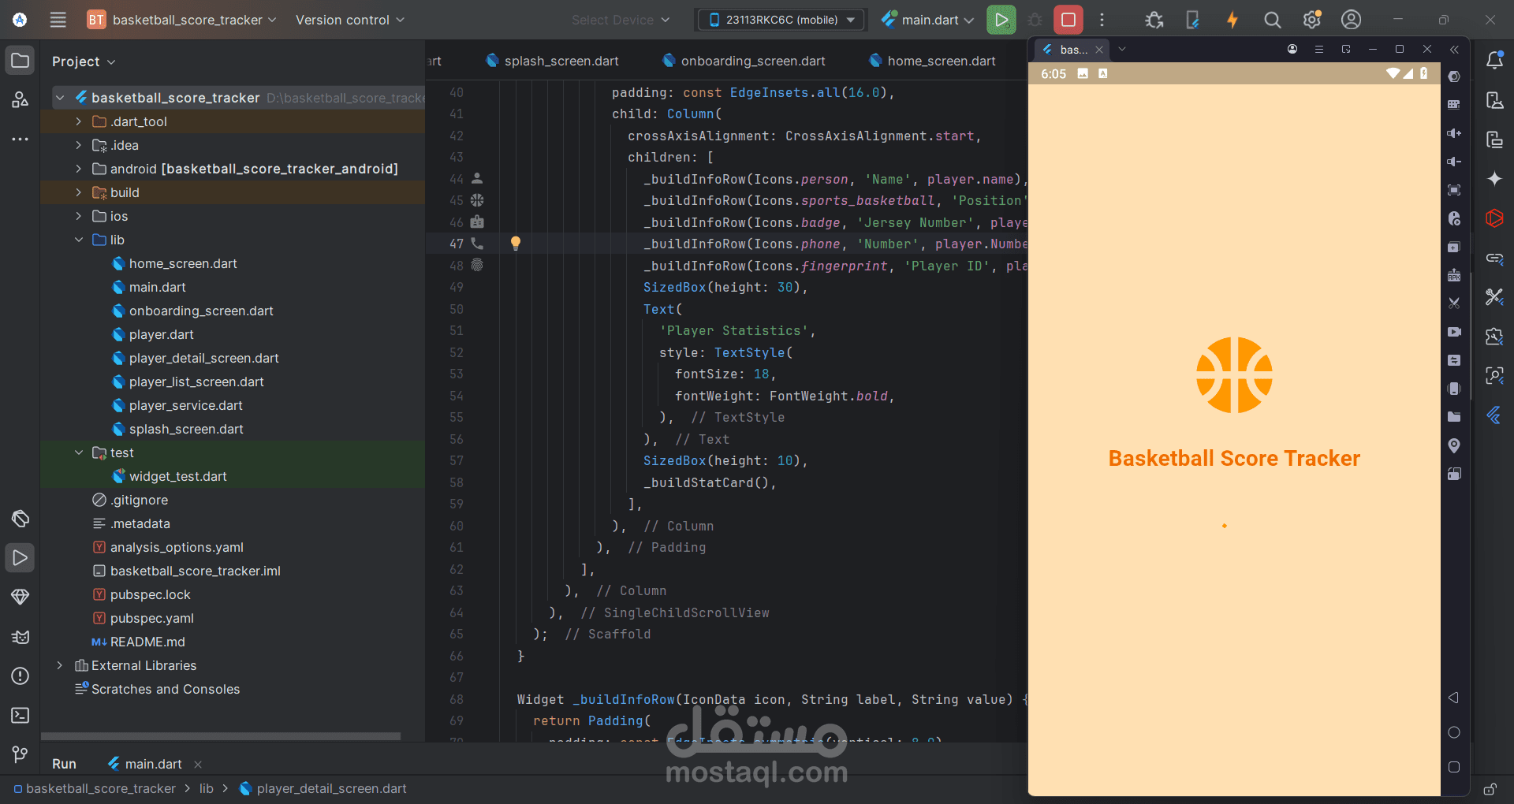Open the More Actions vertical dots menu
The width and height of the screenshot is (1514, 804).
[x=1102, y=20]
